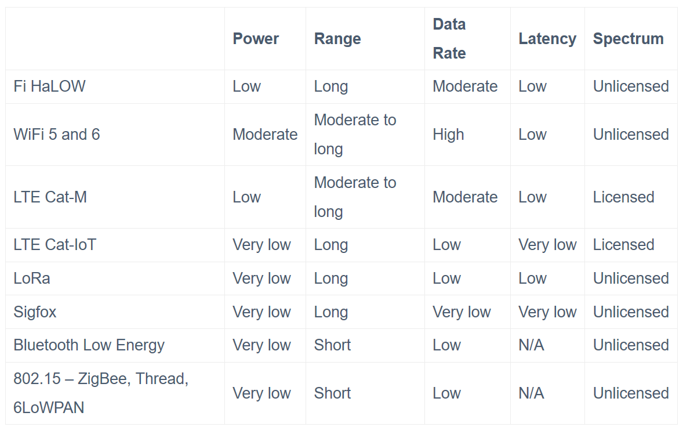Image resolution: width=683 pixels, height=427 pixels.
Task: Select the 802.15 ZigBee, Thread, 6LoWPAN label
Action: pyautogui.click(x=101, y=393)
